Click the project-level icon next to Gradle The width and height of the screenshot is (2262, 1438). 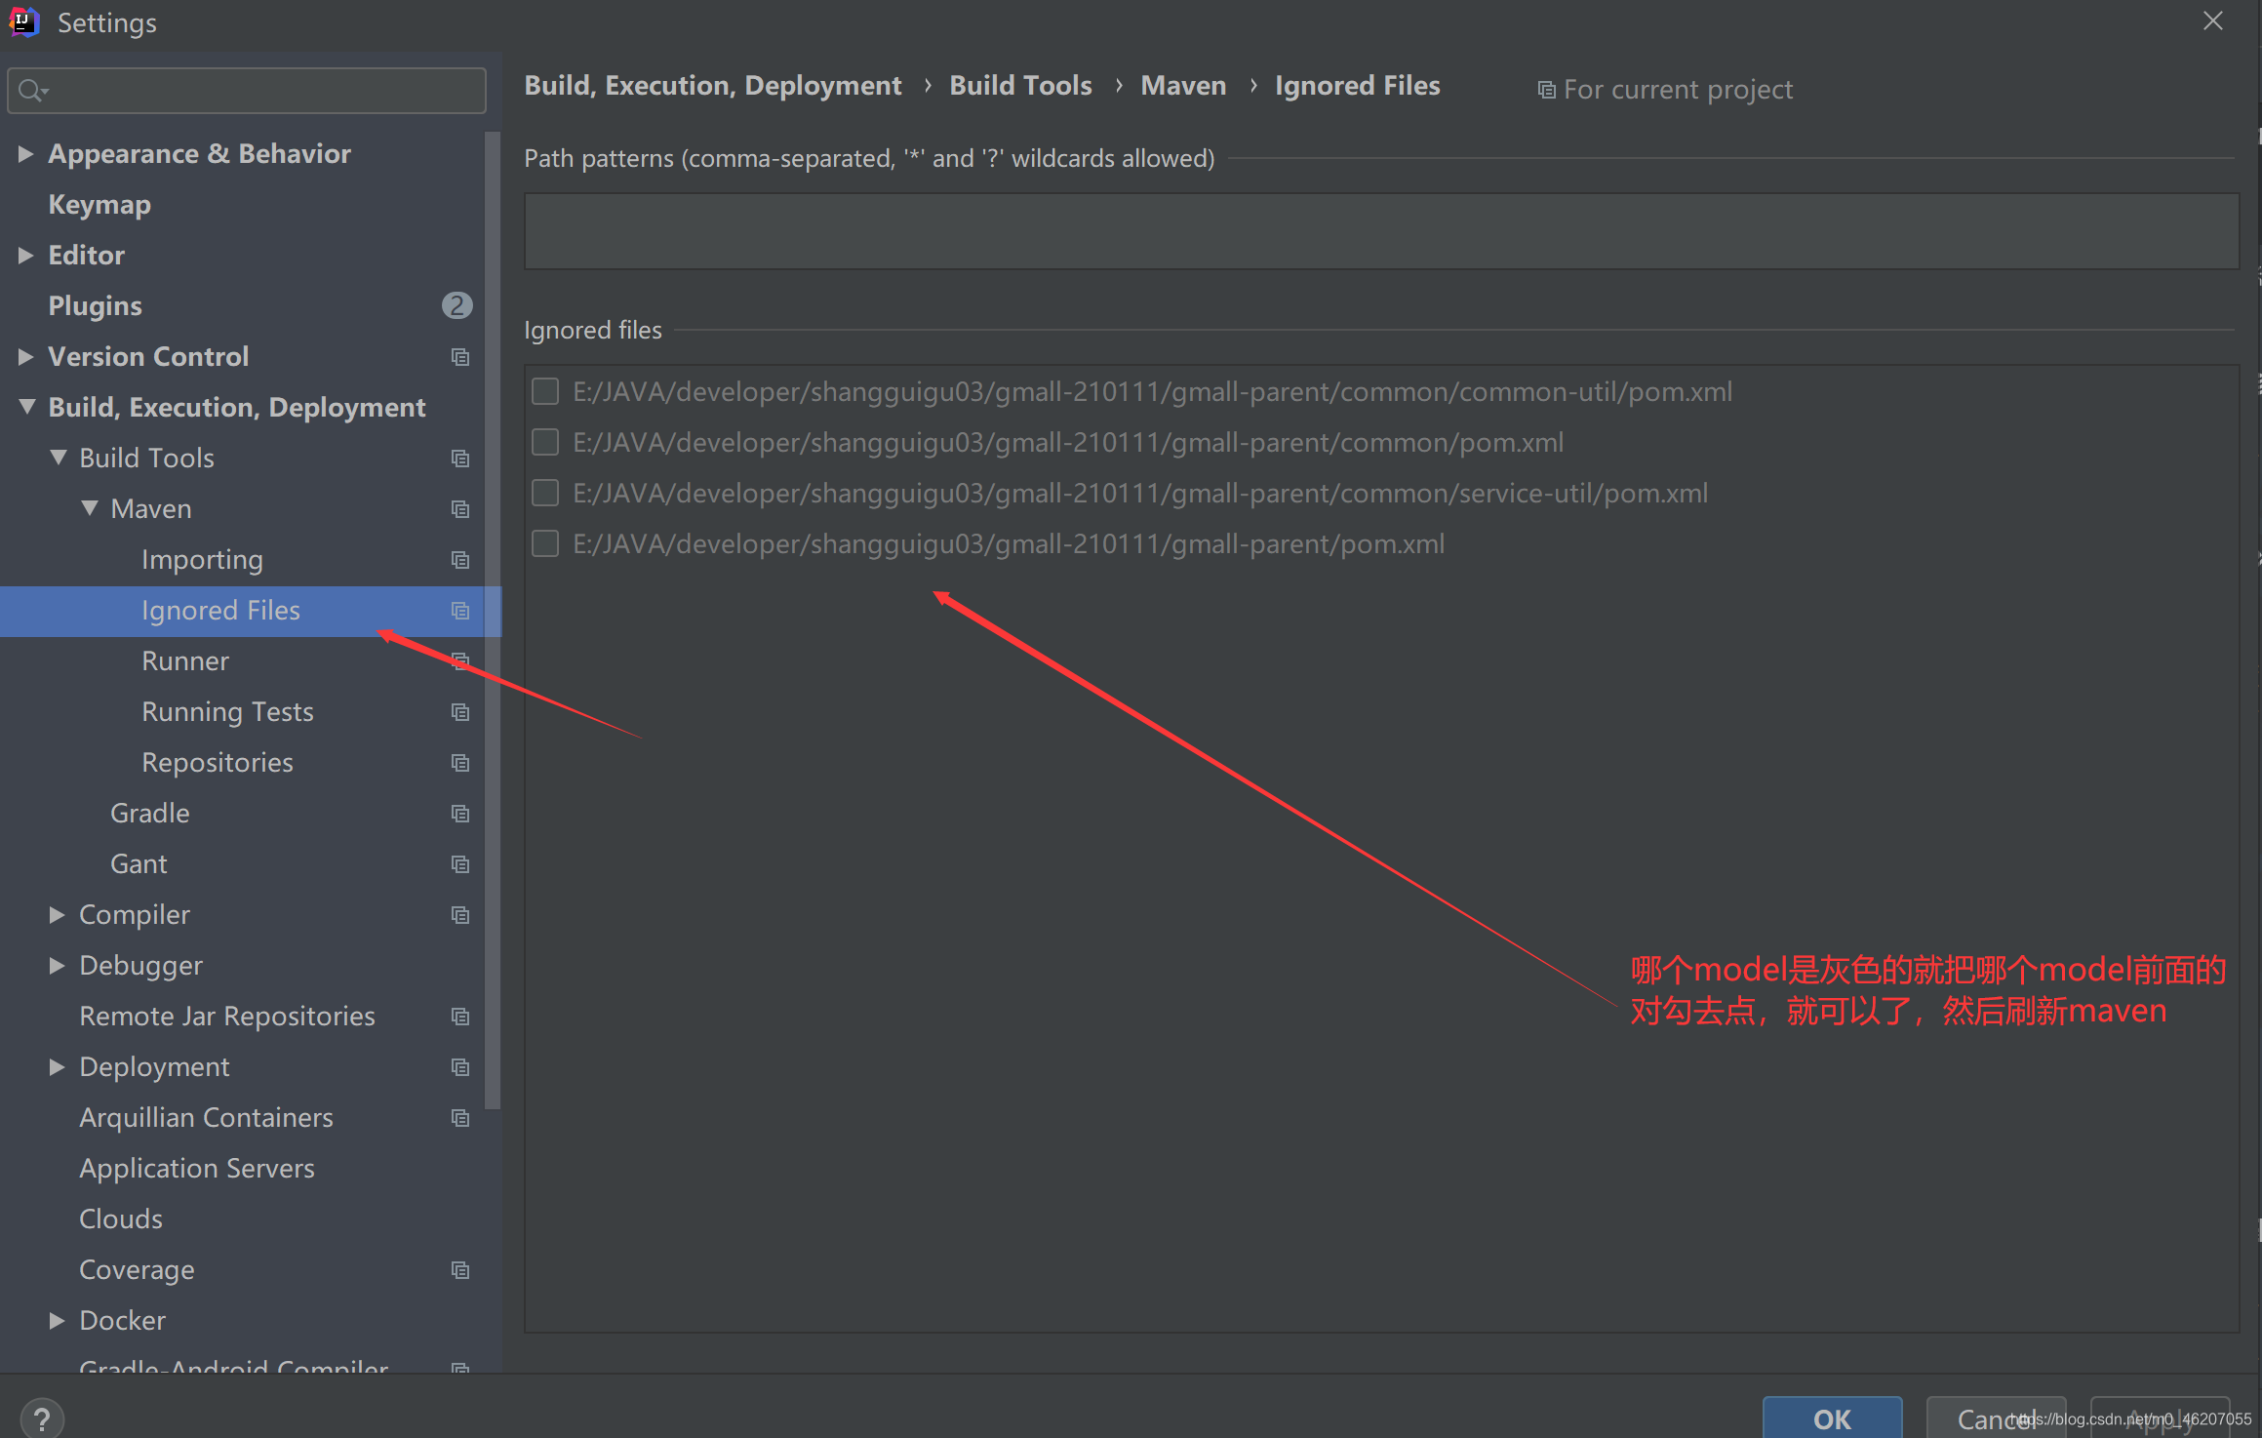tap(460, 814)
